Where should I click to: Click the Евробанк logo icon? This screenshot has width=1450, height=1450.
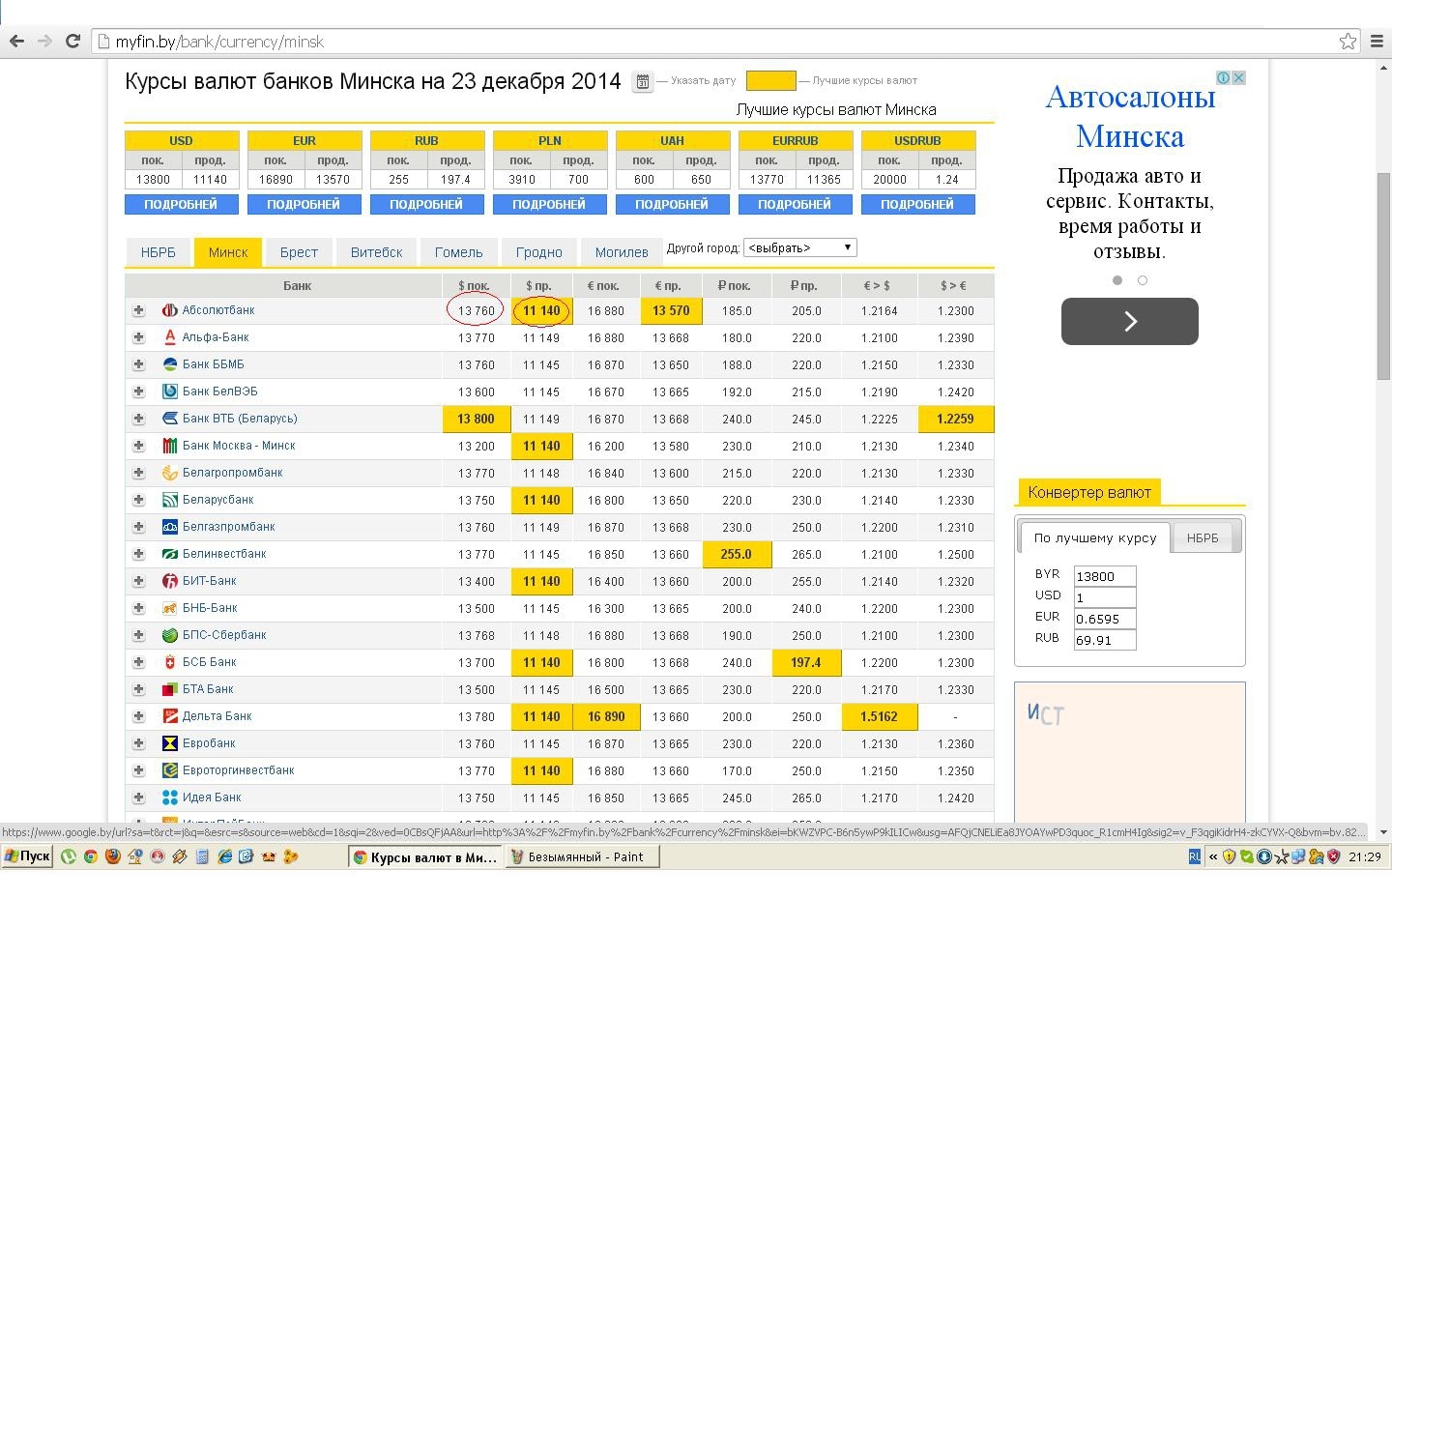[170, 743]
